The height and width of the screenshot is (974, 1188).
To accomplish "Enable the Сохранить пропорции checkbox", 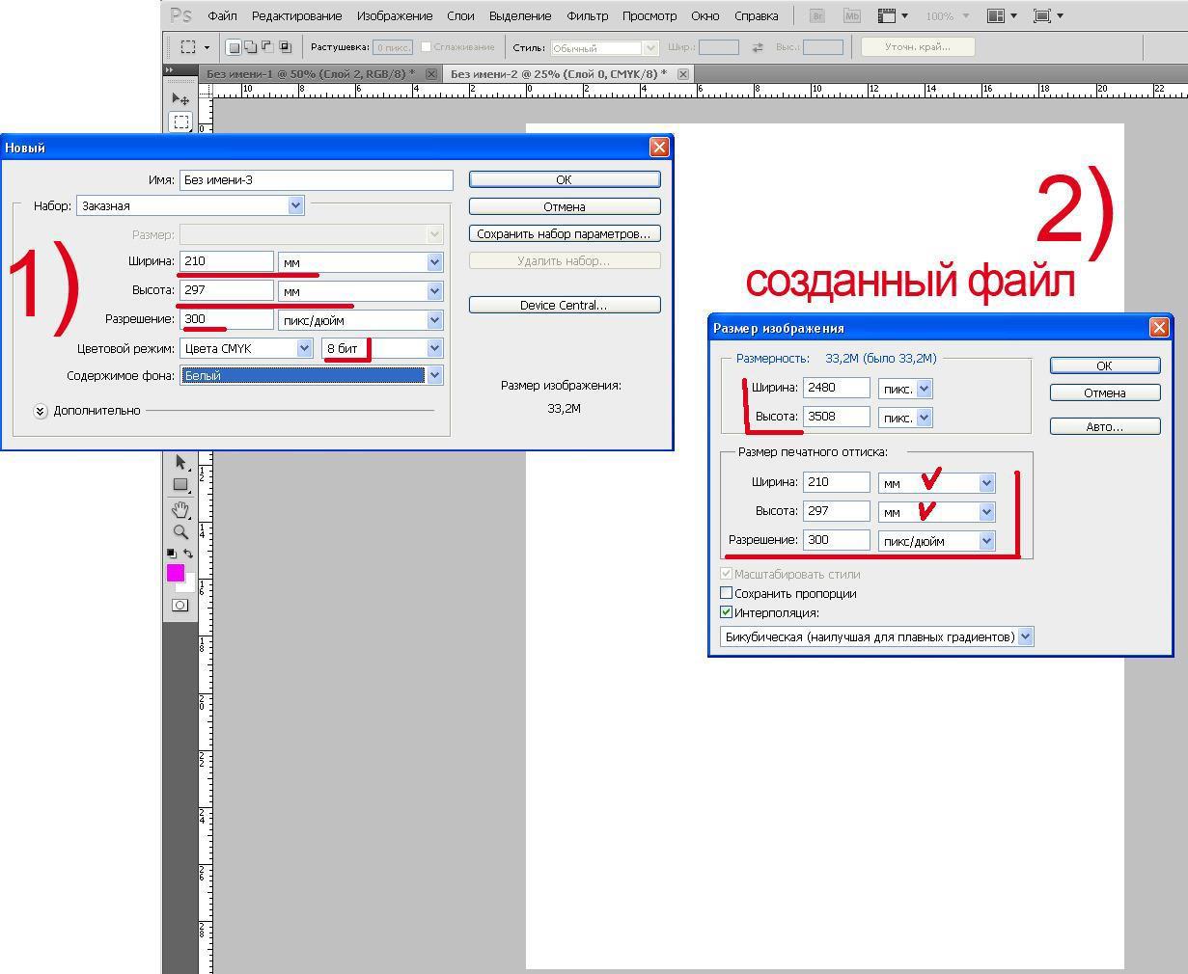I will click(727, 593).
